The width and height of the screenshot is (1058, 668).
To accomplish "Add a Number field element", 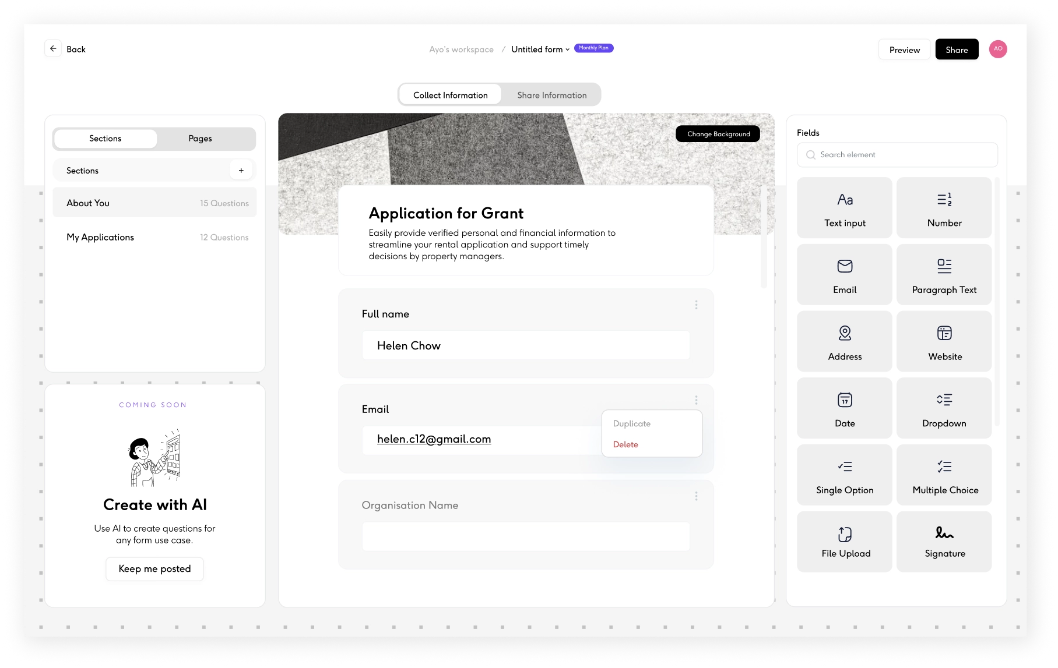I will tap(944, 208).
